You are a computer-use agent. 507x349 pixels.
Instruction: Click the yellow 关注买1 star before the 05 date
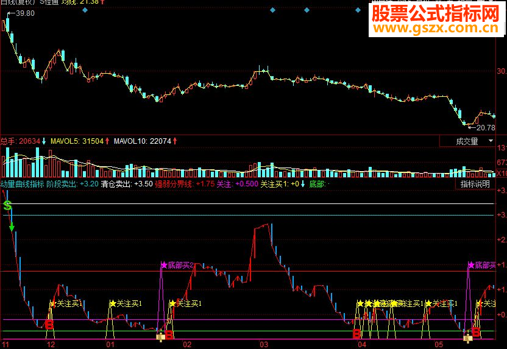pyautogui.click(x=429, y=304)
